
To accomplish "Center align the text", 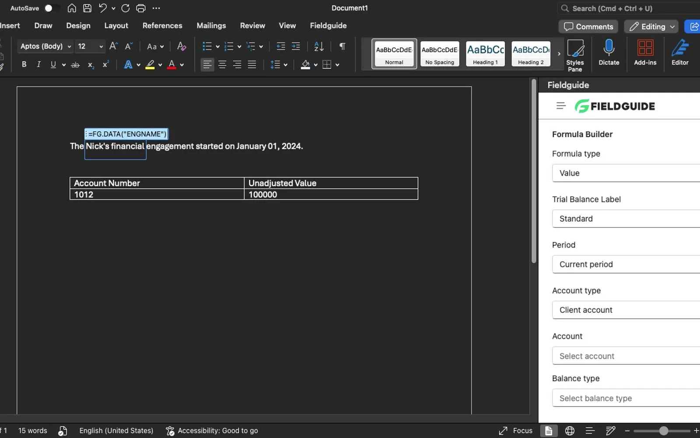I will point(222,65).
